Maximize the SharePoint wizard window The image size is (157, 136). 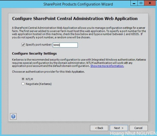coord(141,3)
